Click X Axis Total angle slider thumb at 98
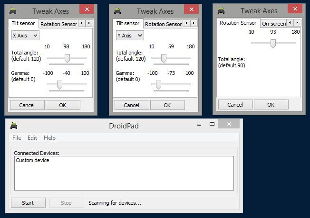 tap(67, 58)
